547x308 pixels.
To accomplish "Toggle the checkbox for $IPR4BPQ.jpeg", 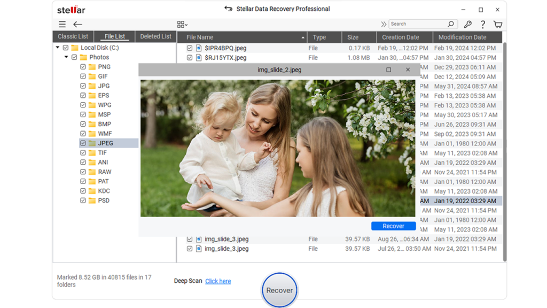I will (190, 47).
